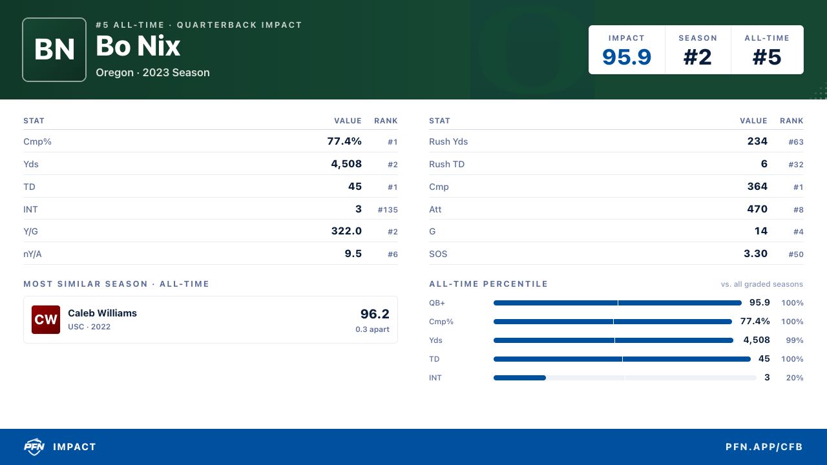Select the Impact 95.9 score box

point(627,50)
